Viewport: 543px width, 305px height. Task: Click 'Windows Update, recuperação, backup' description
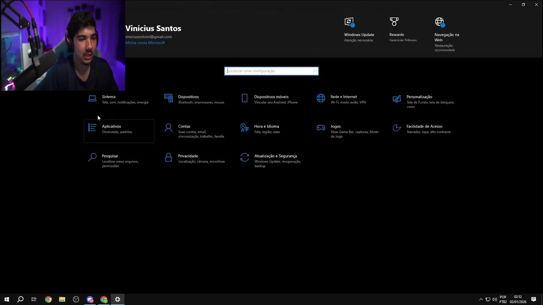pos(277,164)
